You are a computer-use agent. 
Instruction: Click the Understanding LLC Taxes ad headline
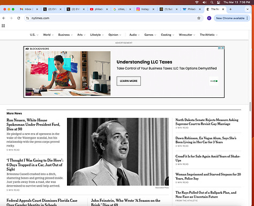pyautogui.click(x=144, y=62)
